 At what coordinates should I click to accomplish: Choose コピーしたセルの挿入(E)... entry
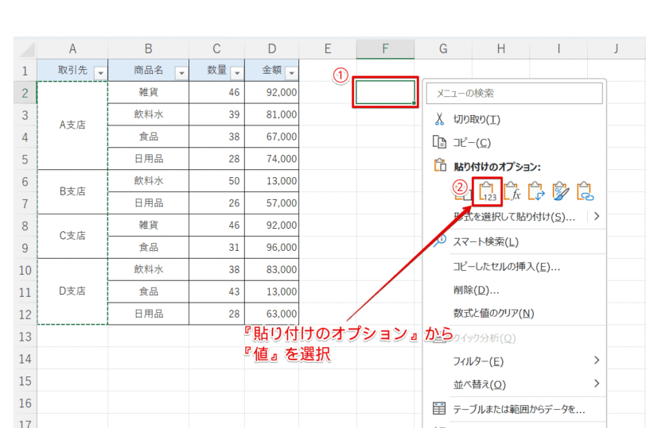tap(507, 268)
